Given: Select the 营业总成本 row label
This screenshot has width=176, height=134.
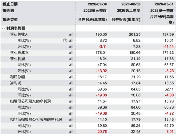Looking at the screenshot, I should pyautogui.click(x=19, y=53).
